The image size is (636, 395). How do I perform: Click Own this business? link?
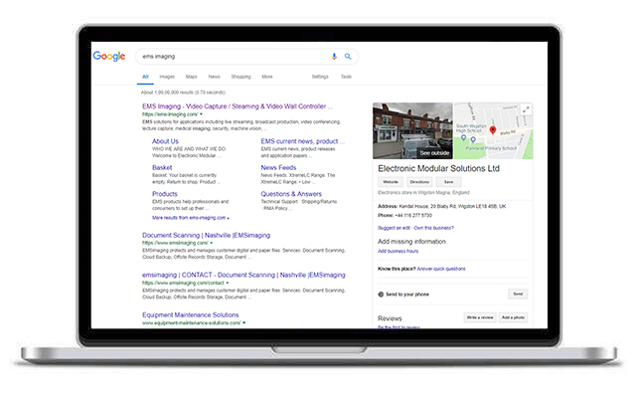pos(433,228)
